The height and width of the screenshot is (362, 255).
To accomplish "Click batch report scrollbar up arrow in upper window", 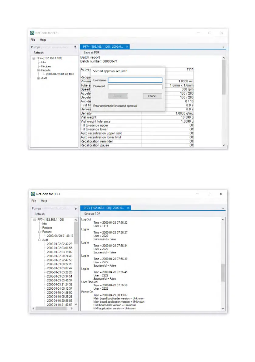I will click(224, 58).
